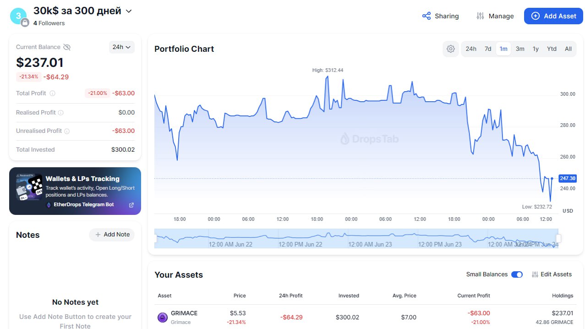This screenshot has width=585, height=329.
Task: Click the Manage sliders icon
Action: coord(480,16)
